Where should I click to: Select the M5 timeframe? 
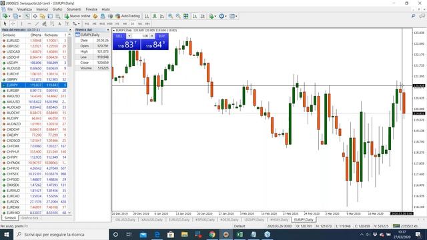click(x=94, y=24)
